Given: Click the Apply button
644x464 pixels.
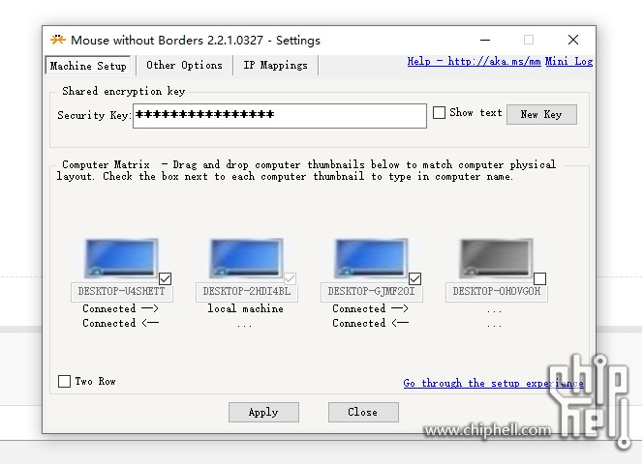Looking at the screenshot, I should click(x=263, y=412).
